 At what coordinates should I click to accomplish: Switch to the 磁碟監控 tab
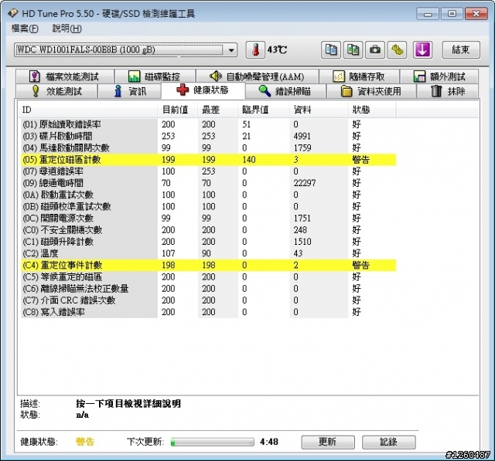[x=155, y=76]
